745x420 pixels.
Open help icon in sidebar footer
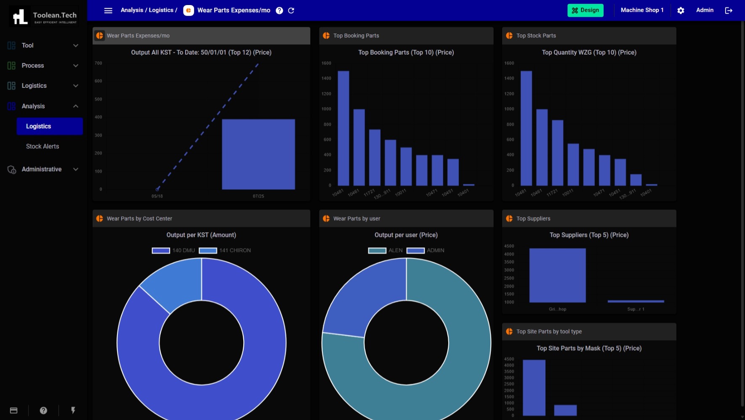(43, 410)
